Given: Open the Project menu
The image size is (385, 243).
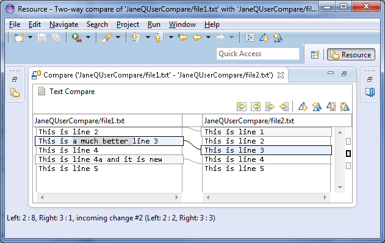Looking at the screenshot, I should pyautogui.click(x=128, y=24).
